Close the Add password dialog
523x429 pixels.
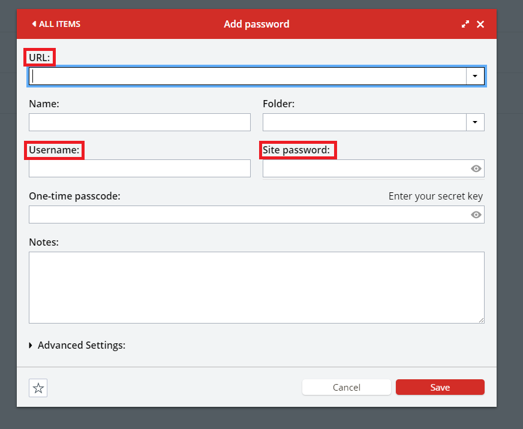click(x=480, y=25)
